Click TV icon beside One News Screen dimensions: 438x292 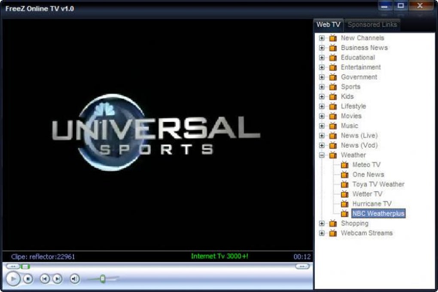345,175
